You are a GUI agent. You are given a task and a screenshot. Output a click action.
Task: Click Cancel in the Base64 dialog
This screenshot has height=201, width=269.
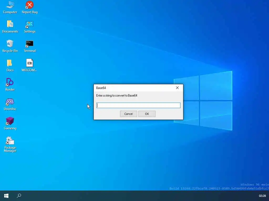point(128,114)
